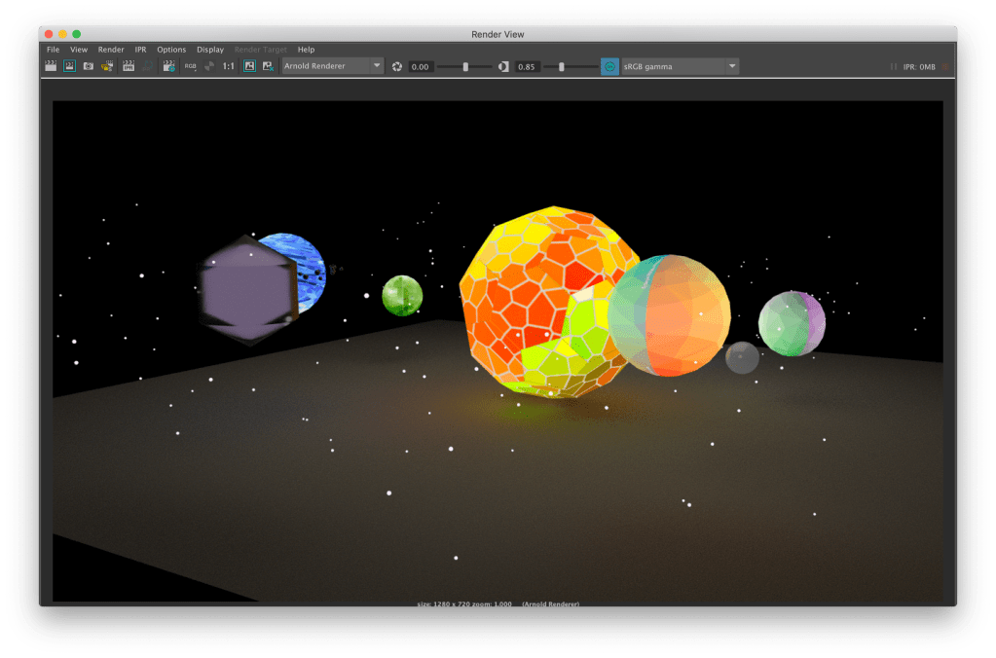
Task: Click the exposure slider handle
Action: coord(465,66)
